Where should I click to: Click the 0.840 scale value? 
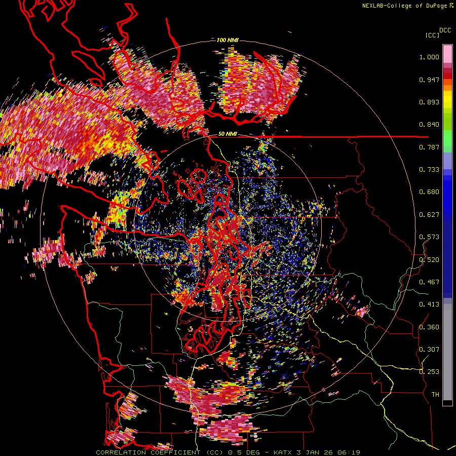[x=429, y=125]
